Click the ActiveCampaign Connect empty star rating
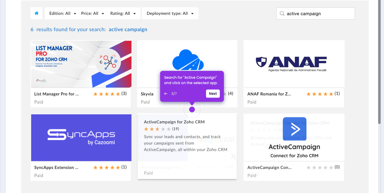The height and width of the screenshot is (193, 384). [320, 167]
